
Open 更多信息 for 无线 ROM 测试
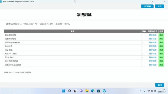click(153, 61)
